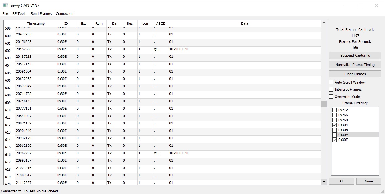Click the table scrollbar up arrow

click(x=324, y=23)
